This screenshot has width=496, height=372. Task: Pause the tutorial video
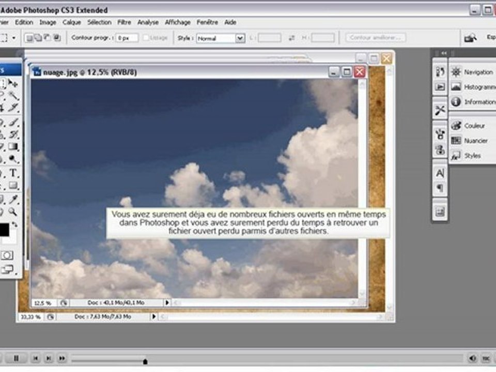(x=16, y=358)
